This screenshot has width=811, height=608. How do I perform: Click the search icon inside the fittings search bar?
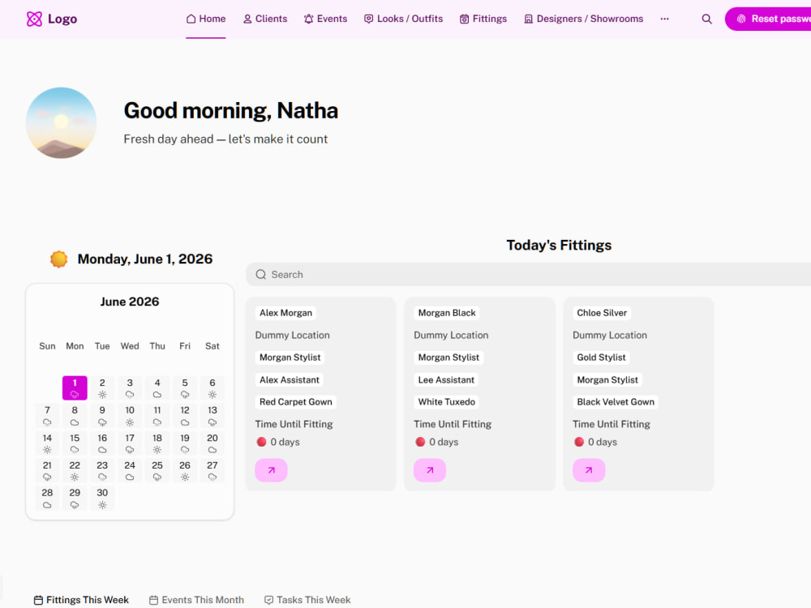(260, 275)
